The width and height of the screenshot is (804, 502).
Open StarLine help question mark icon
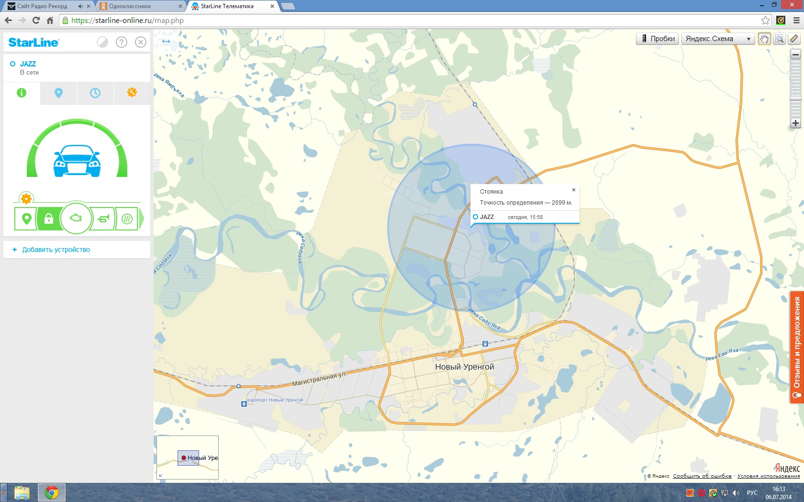tap(122, 42)
